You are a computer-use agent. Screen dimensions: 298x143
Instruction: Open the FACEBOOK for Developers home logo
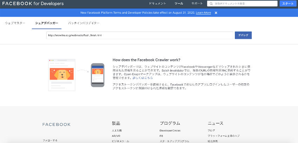(33, 4)
